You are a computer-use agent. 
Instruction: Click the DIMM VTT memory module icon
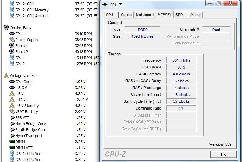coord(12,147)
